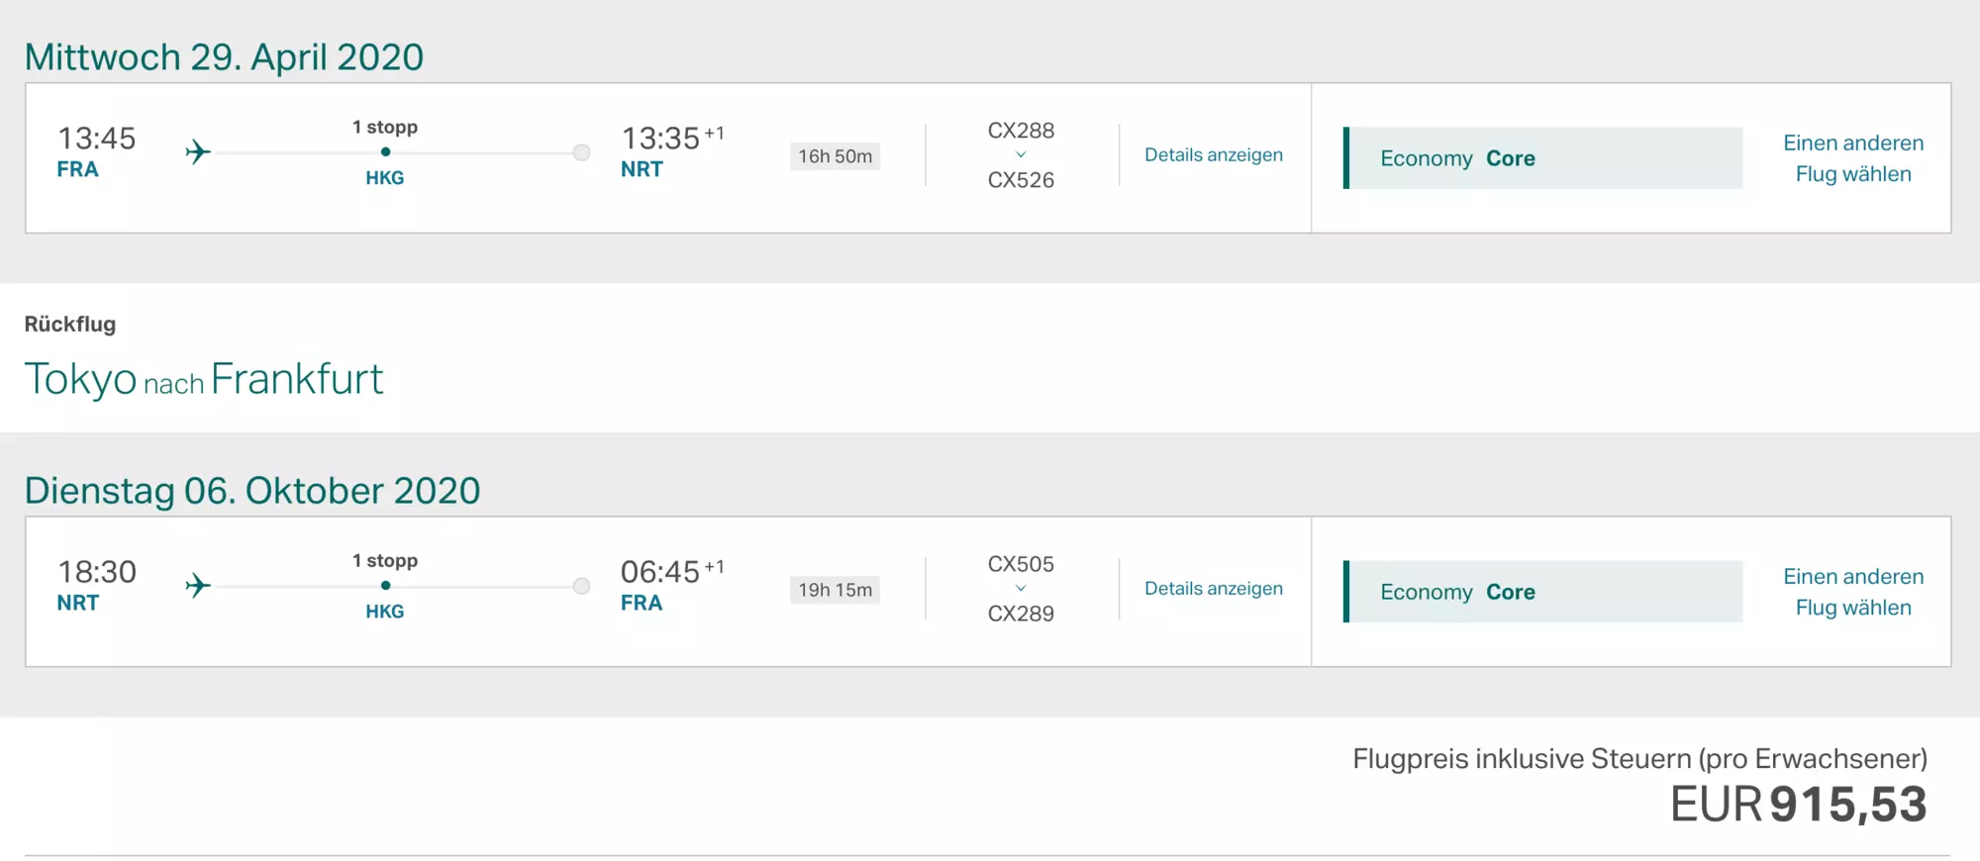This screenshot has height=861, width=1980.
Task: Select Economy Core fare for return flight
Action: [x=1542, y=592]
